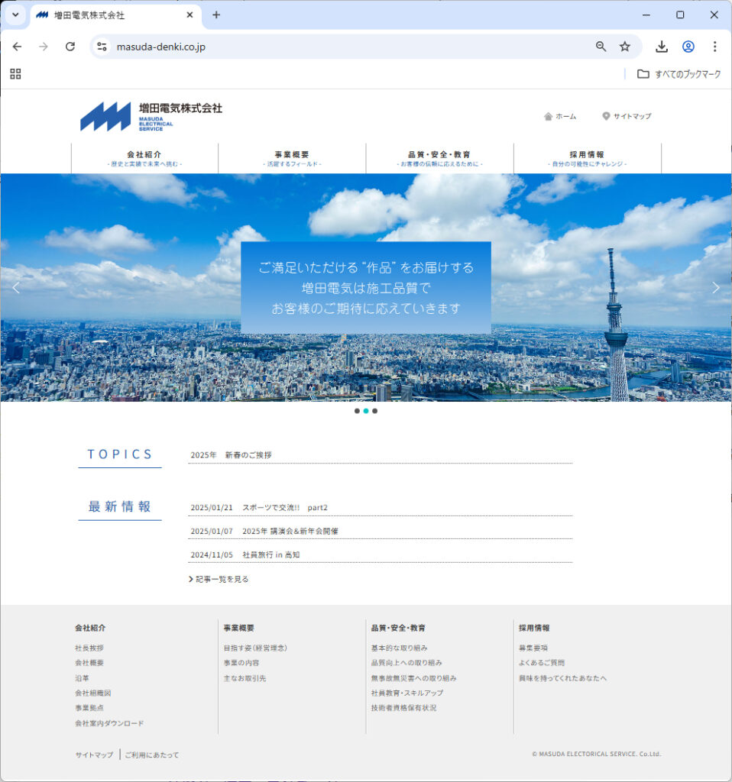
Task: Close the 増田電気株式会社 tab
Action: pyautogui.click(x=189, y=15)
